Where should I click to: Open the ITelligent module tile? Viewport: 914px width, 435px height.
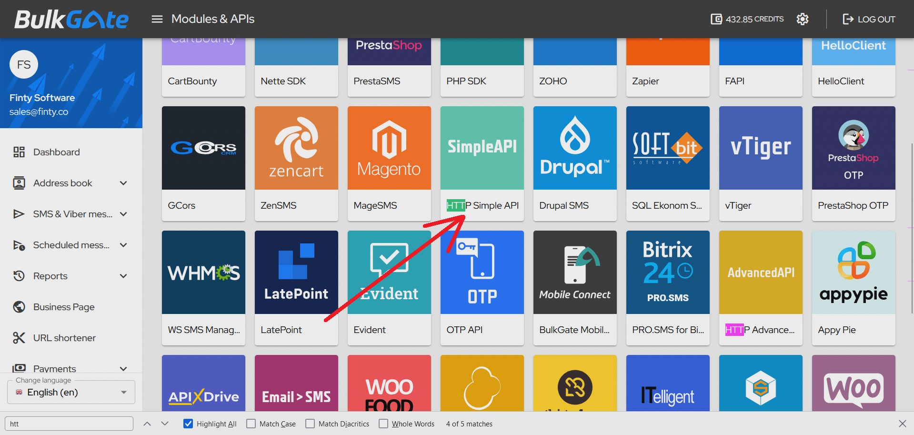(x=668, y=383)
